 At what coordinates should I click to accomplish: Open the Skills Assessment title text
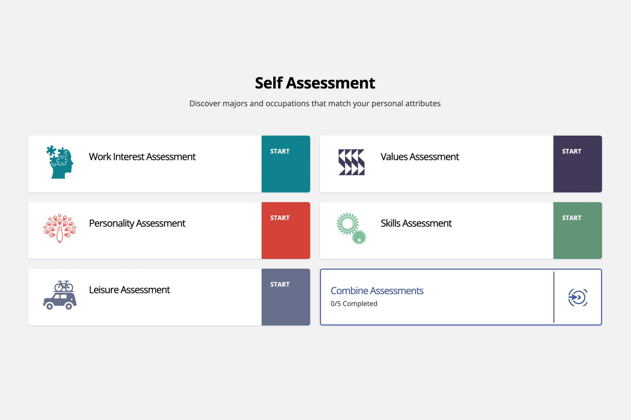click(x=416, y=223)
